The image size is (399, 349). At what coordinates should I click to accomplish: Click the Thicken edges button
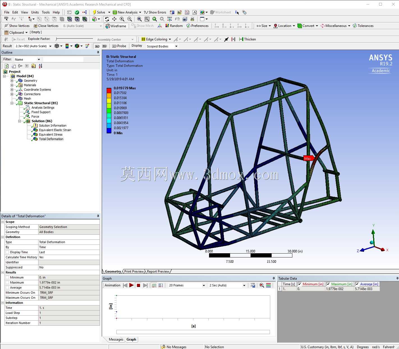click(x=247, y=39)
